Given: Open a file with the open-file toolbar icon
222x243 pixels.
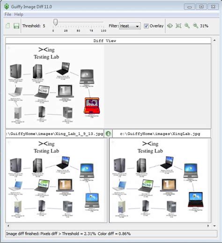Looking at the screenshot, I should pos(8,26).
